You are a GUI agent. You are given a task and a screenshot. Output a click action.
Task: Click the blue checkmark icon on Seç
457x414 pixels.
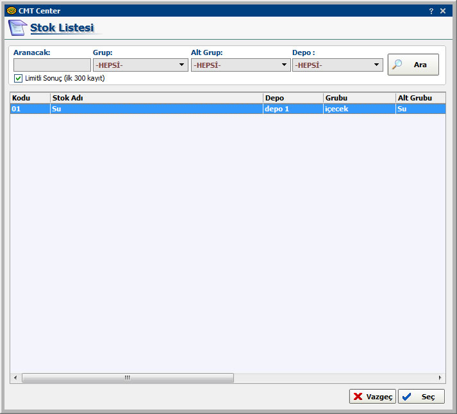(x=407, y=397)
